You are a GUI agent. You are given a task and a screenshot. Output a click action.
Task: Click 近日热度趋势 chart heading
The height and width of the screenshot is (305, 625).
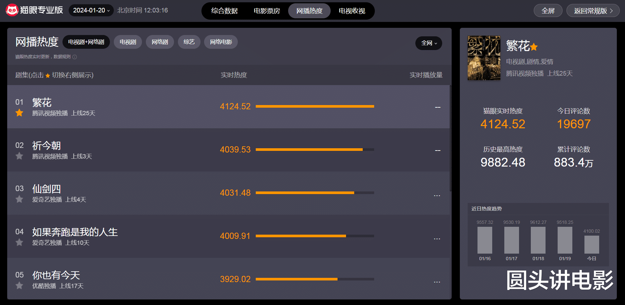tap(487, 208)
